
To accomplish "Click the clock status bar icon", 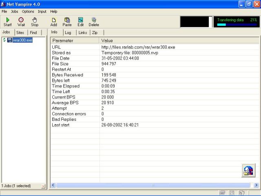I will tap(232, 193).
